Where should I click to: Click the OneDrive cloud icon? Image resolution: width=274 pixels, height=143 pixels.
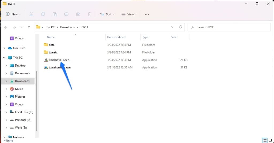click(x=10, y=48)
